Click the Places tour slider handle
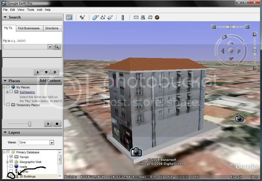Screen dimensions: 262x181 pyautogui.click(x=30, y=124)
